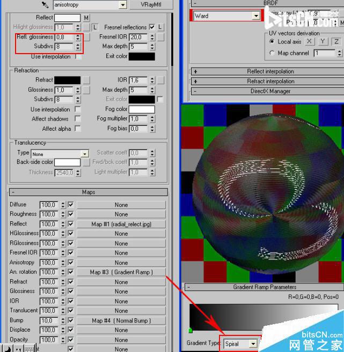
Task: Click the gradient ramp color bar
Action: [264, 317]
